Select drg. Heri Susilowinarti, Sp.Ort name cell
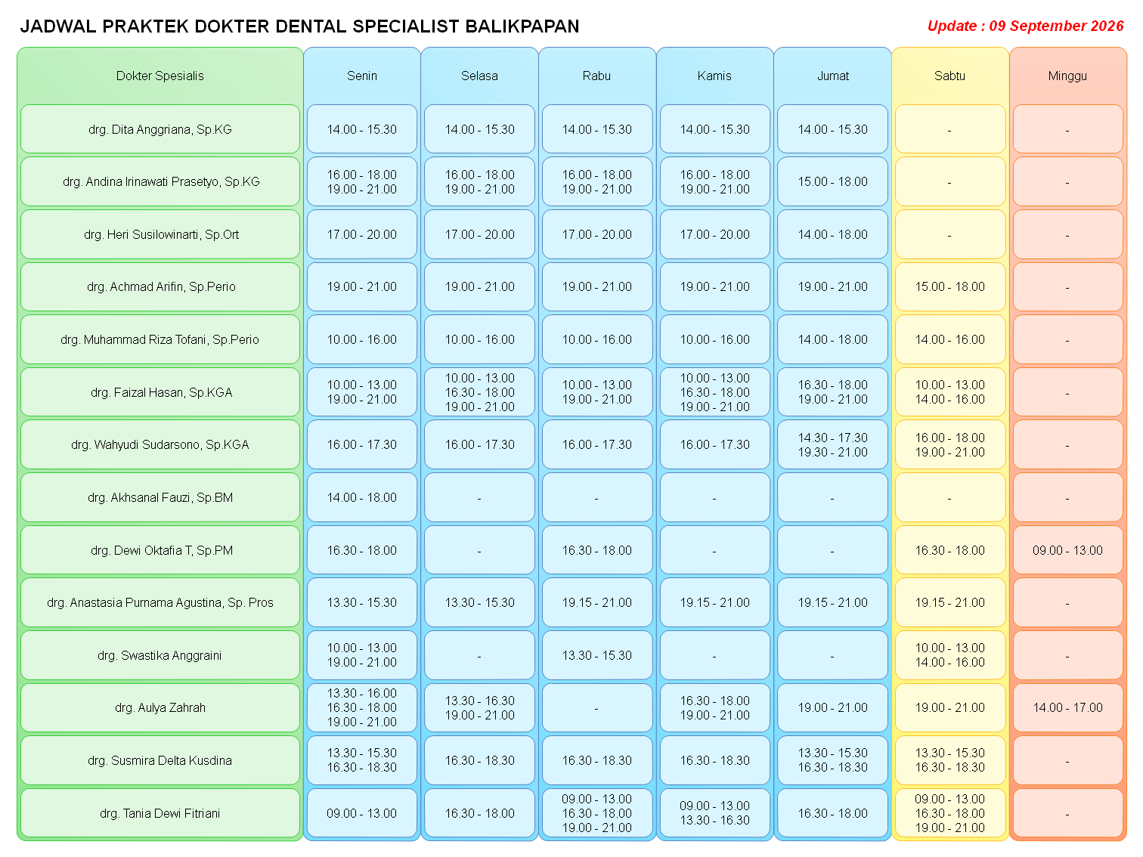The image size is (1143, 857). (x=160, y=234)
